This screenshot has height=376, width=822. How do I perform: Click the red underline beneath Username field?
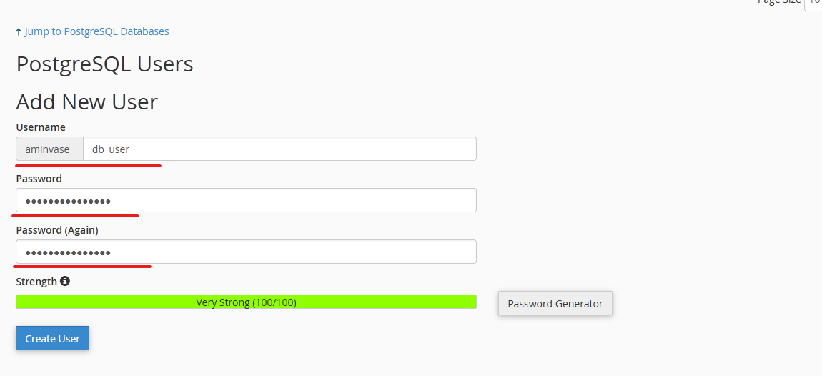click(89, 165)
